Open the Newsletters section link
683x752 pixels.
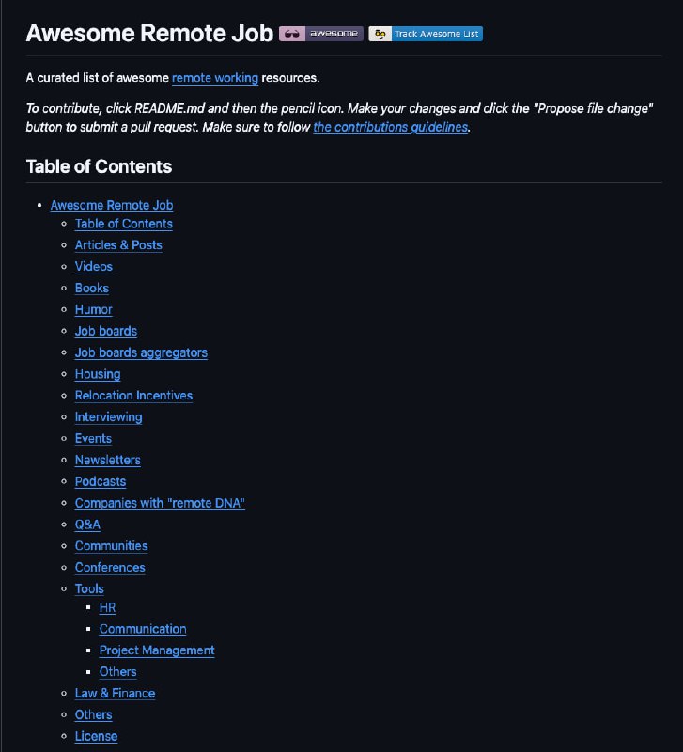tap(108, 461)
